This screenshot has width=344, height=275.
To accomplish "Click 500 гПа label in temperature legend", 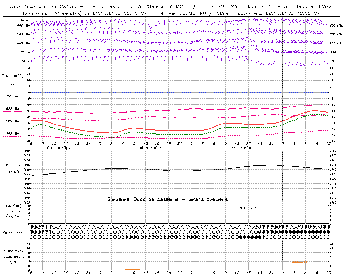I will pyautogui.click(x=13, y=133).
